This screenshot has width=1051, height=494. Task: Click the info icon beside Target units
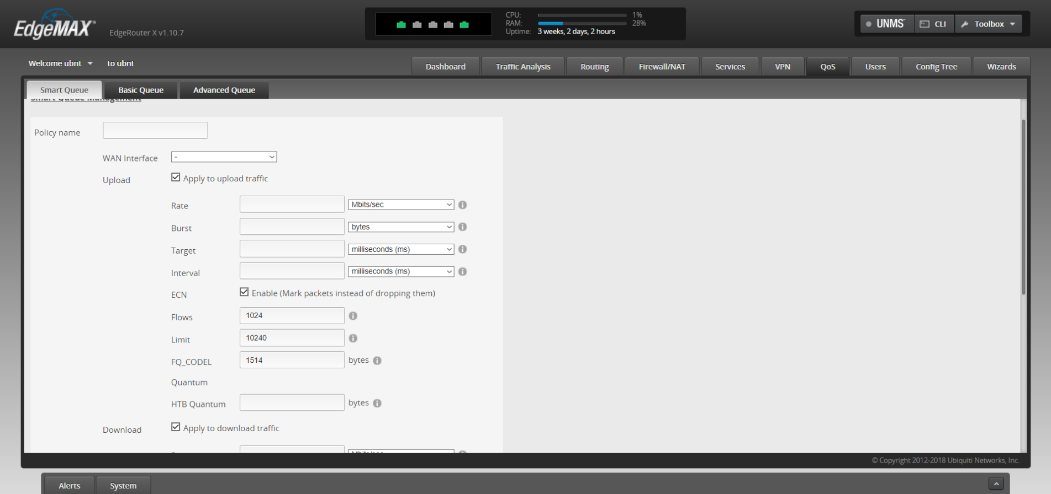[463, 249]
